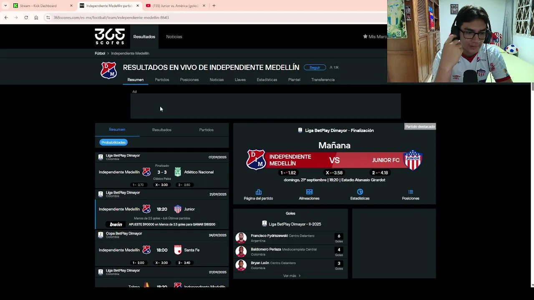Open the bwin APUESTE $90000 betting banner text
The width and height of the screenshot is (534, 300).
tap(172, 225)
